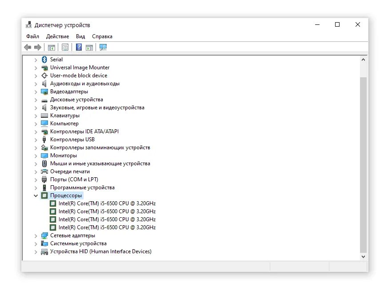The height and width of the screenshot is (291, 392).
Task: Expand the Сетевые адаптеры node
Action: click(x=36, y=236)
